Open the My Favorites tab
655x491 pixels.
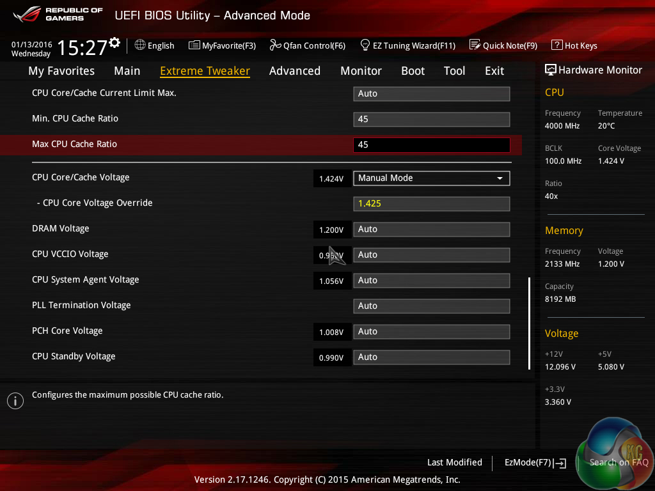pyautogui.click(x=61, y=71)
